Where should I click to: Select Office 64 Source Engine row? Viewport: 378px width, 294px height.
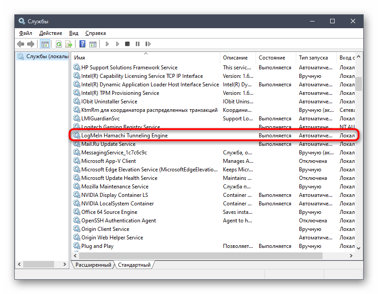[214, 212]
